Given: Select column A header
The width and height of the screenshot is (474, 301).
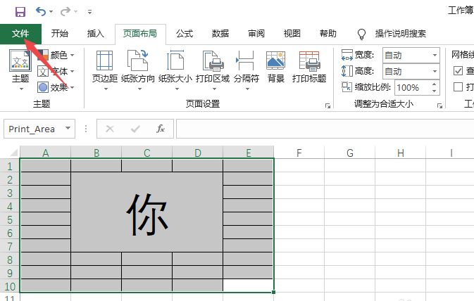Looking at the screenshot, I should pyautogui.click(x=45, y=153).
